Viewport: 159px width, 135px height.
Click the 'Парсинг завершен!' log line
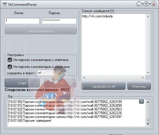pyautogui.click(x=30, y=121)
